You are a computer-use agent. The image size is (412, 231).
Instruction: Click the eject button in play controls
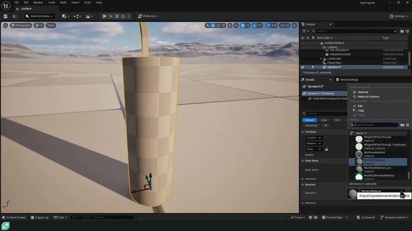[x=123, y=16]
